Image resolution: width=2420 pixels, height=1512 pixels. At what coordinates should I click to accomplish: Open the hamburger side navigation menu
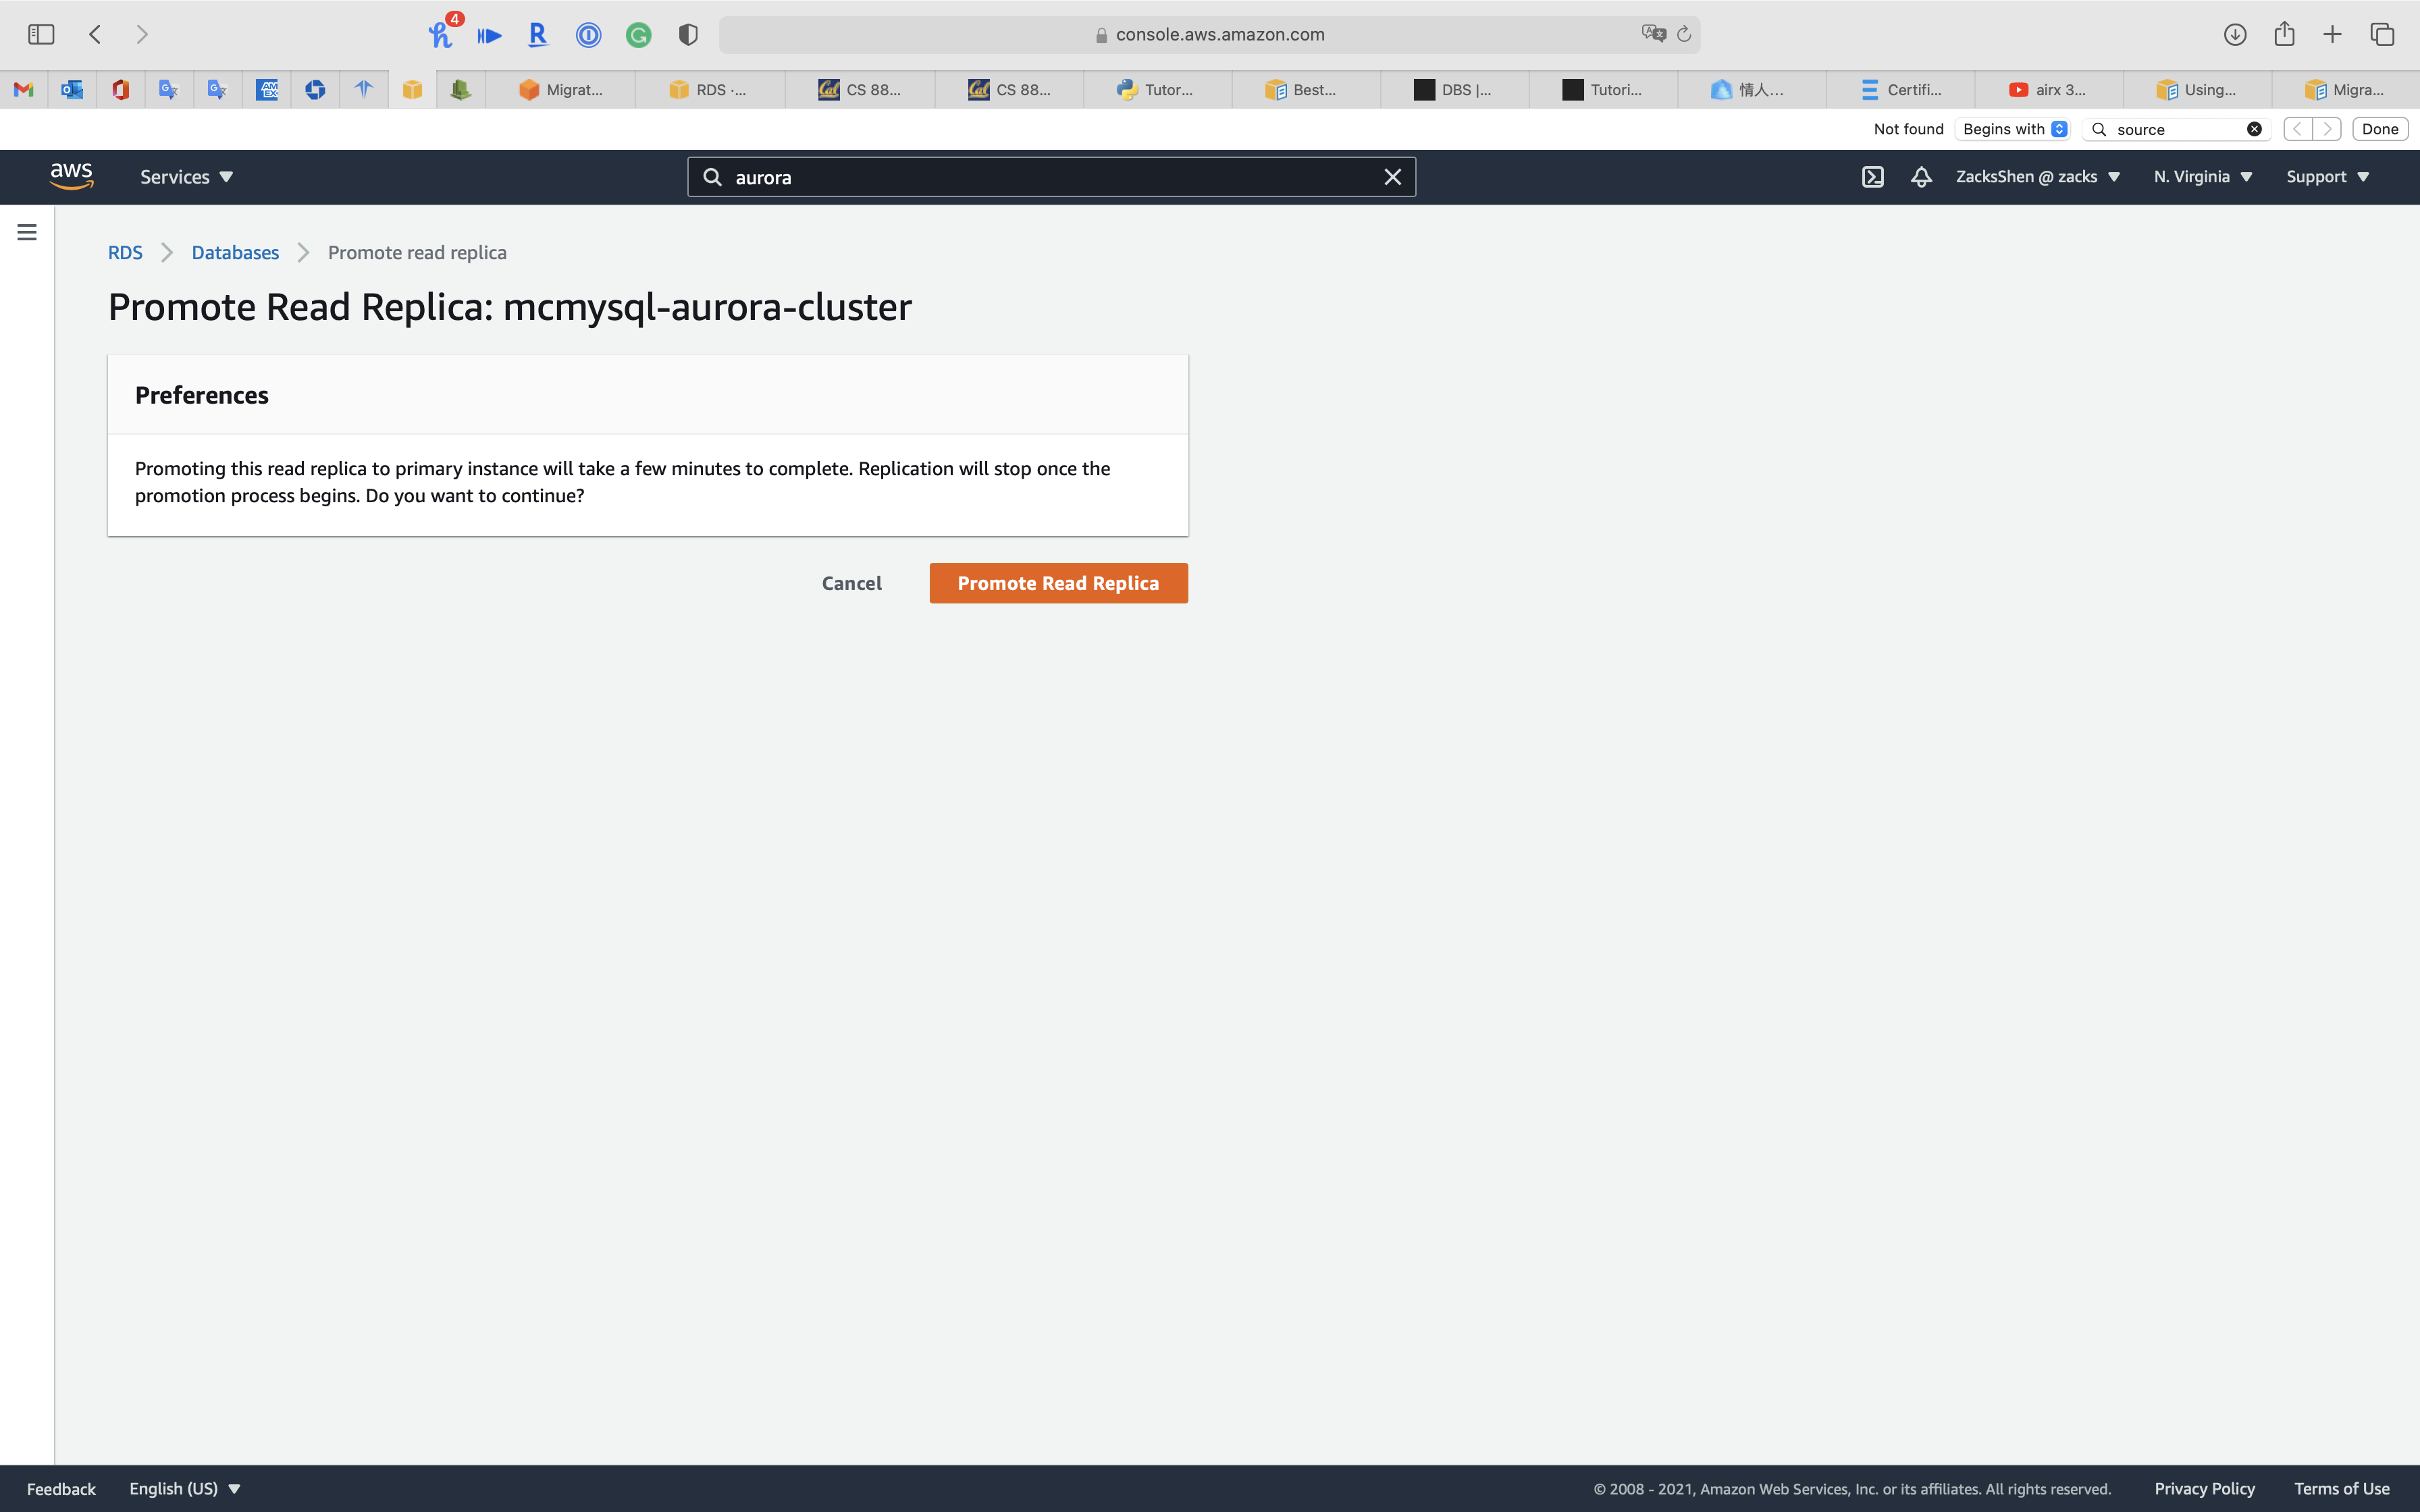coord(27,232)
